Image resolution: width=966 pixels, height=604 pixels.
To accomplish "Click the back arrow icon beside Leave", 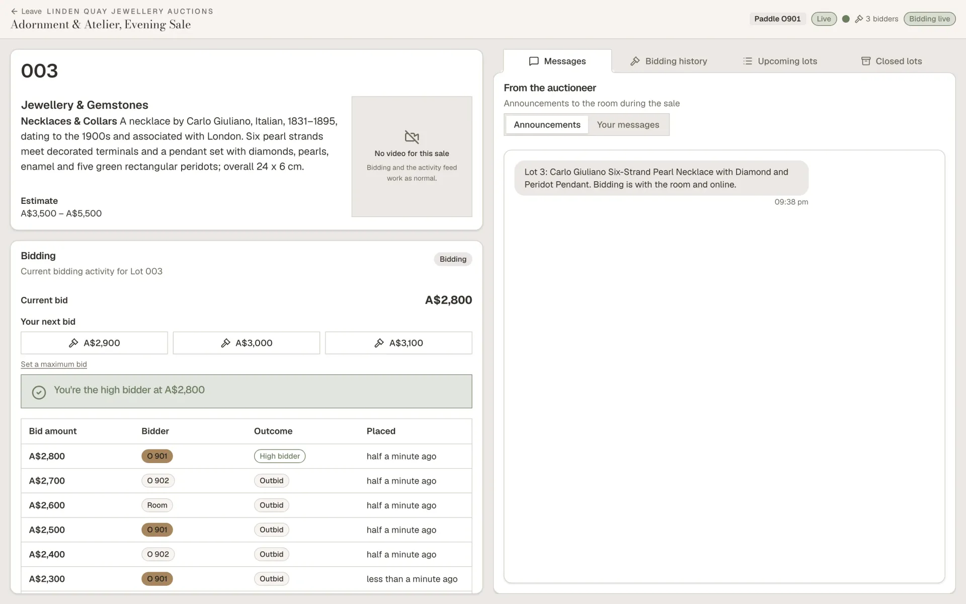I will pyautogui.click(x=15, y=11).
